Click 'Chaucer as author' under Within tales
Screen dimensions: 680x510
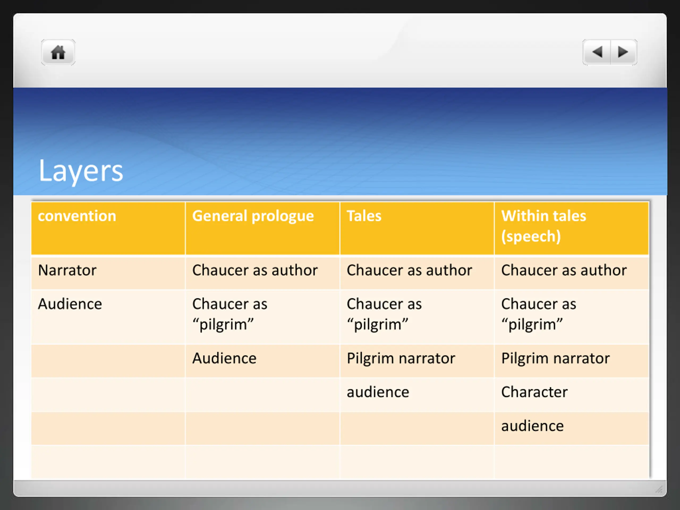(564, 270)
